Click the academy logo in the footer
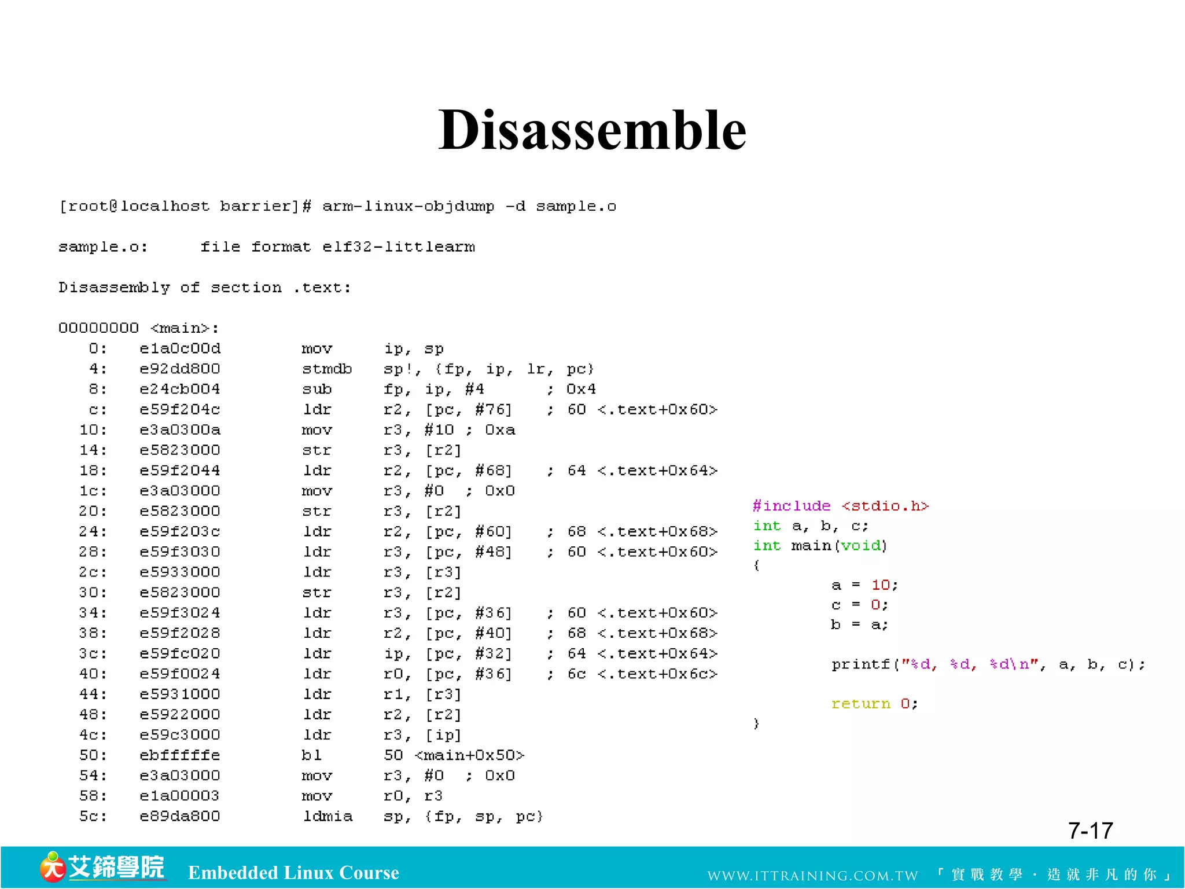The image size is (1185, 889). coord(102,866)
